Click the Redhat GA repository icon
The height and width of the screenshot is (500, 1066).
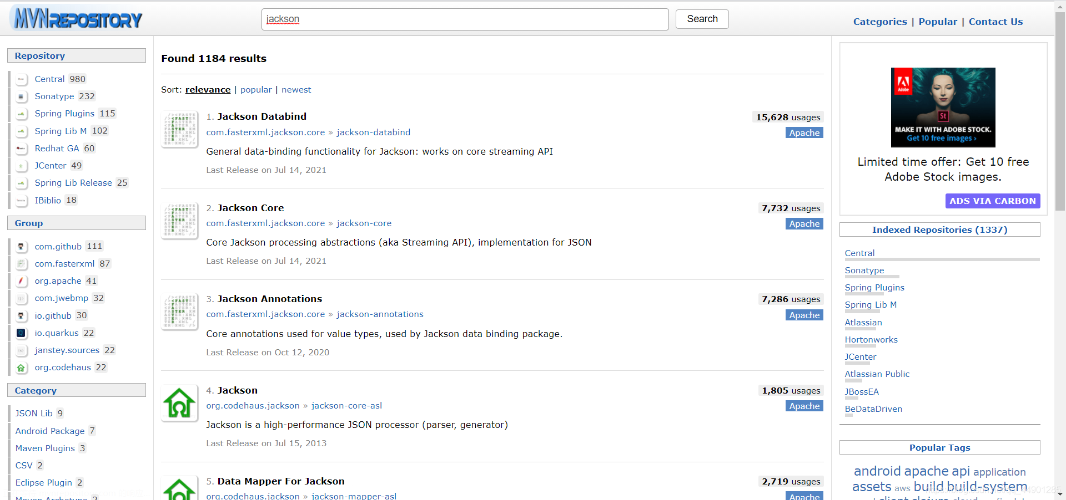(x=21, y=149)
